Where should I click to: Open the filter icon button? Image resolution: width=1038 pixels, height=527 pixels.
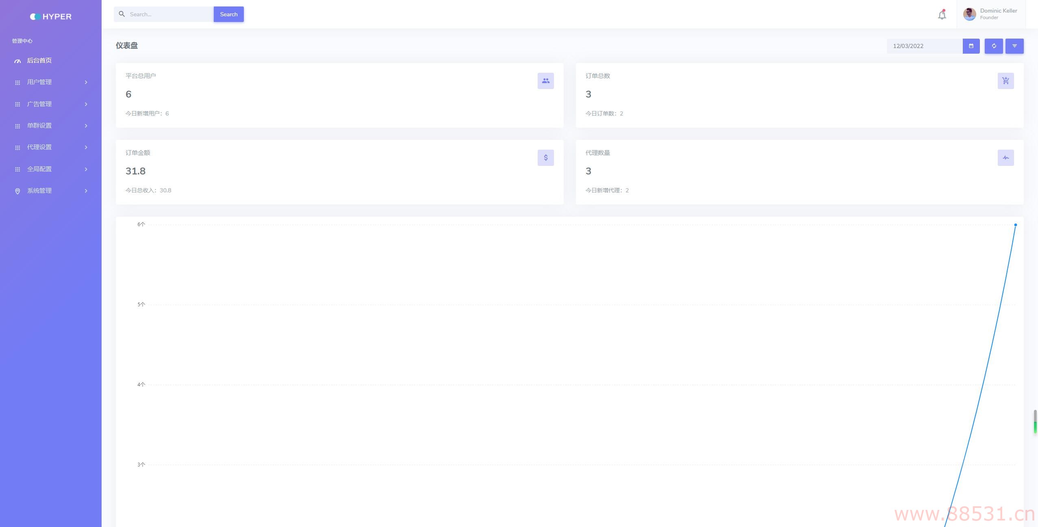pos(1014,46)
